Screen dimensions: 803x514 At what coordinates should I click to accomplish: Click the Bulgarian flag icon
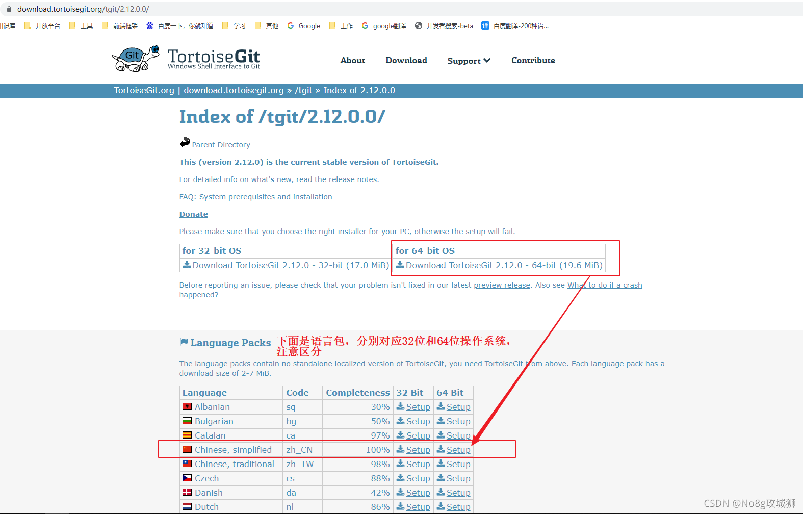[187, 421]
